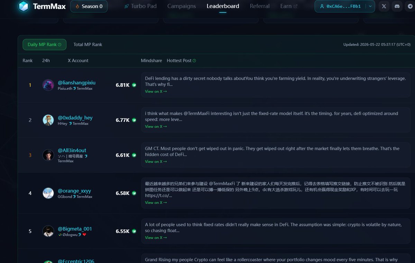Open the Season 0 flame selector

89,6
